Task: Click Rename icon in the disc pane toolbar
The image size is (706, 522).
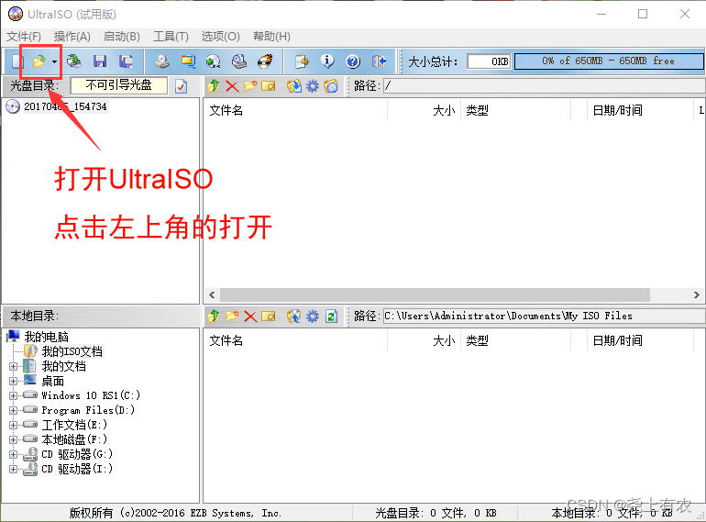Action: coord(269,85)
